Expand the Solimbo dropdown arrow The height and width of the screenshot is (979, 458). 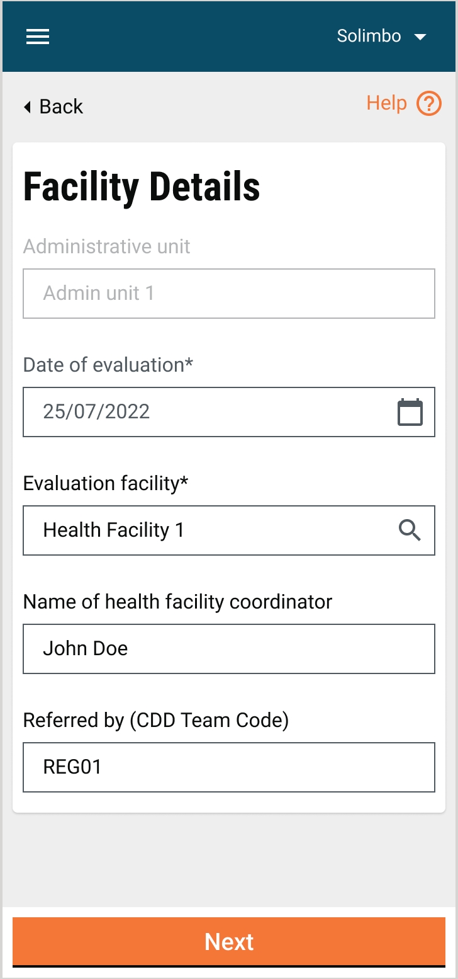(420, 37)
